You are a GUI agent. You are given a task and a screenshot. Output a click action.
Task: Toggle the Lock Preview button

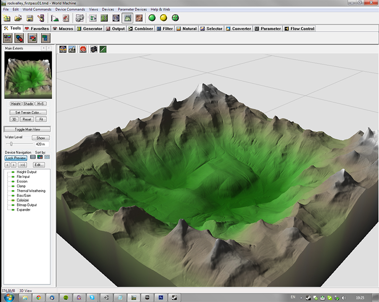click(x=16, y=158)
